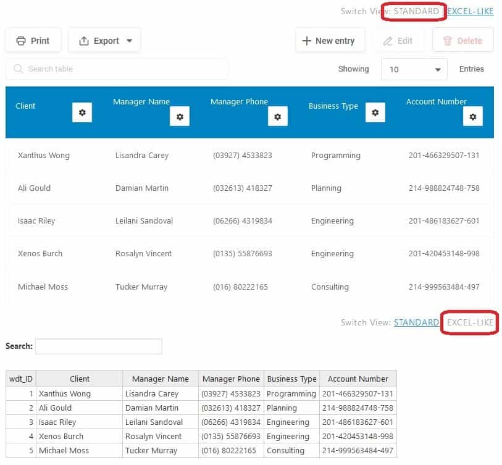The width and height of the screenshot is (502, 465).
Task: Select Manager Name header in Excel-like table
Action: [161, 379]
